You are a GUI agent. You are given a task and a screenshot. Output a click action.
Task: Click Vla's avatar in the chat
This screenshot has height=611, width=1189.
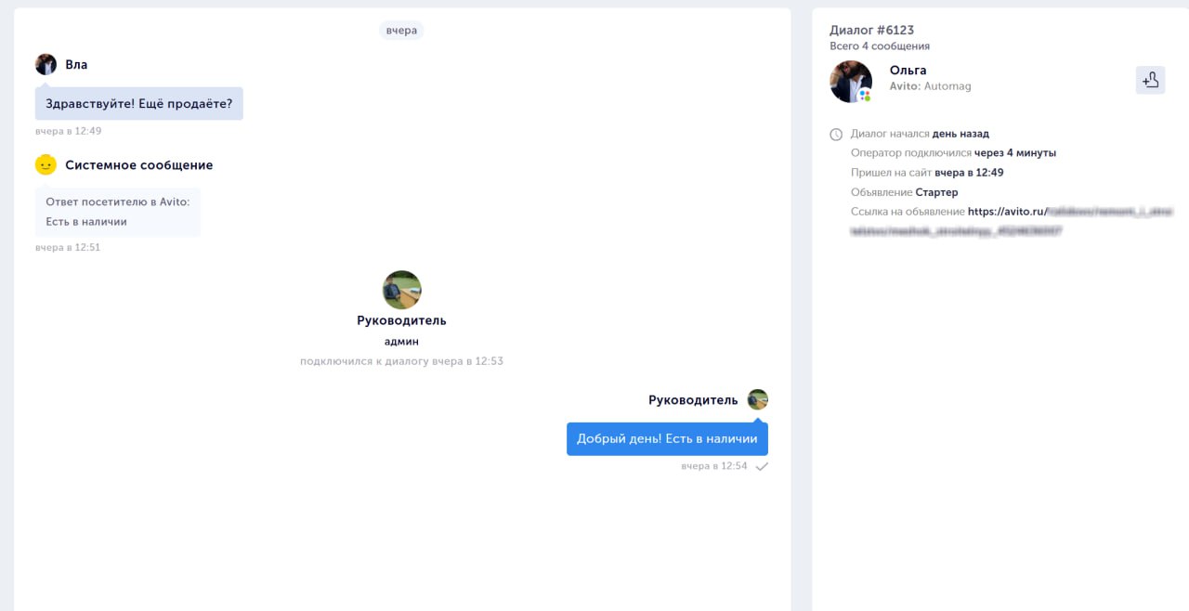pyautogui.click(x=46, y=64)
